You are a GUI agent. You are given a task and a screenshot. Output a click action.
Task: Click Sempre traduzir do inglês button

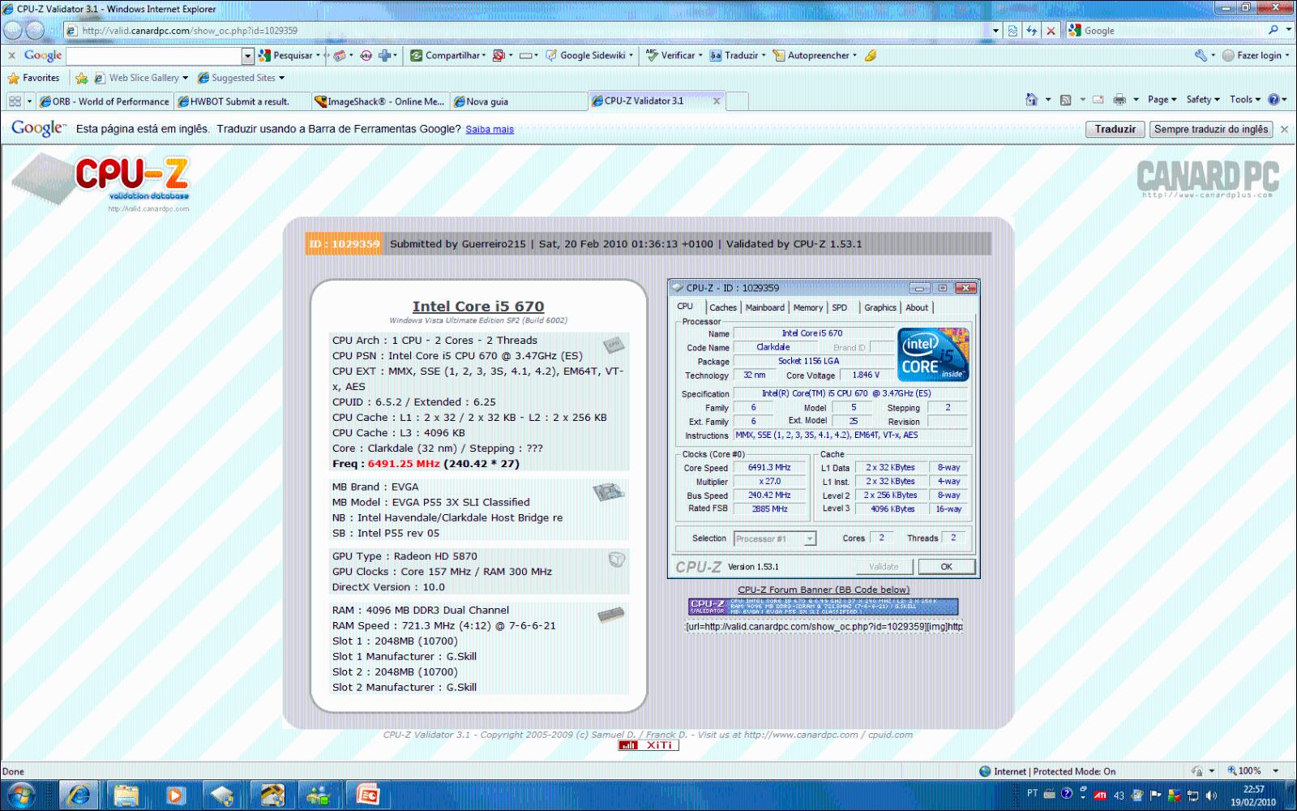(x=1210, y=129)
